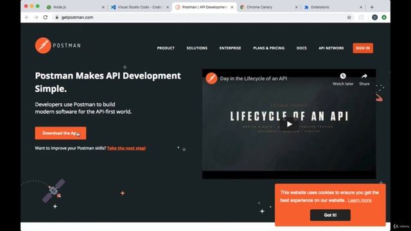Click the site lock icon in address bar
Screen dimensions: 411x231
pos(57,17)
